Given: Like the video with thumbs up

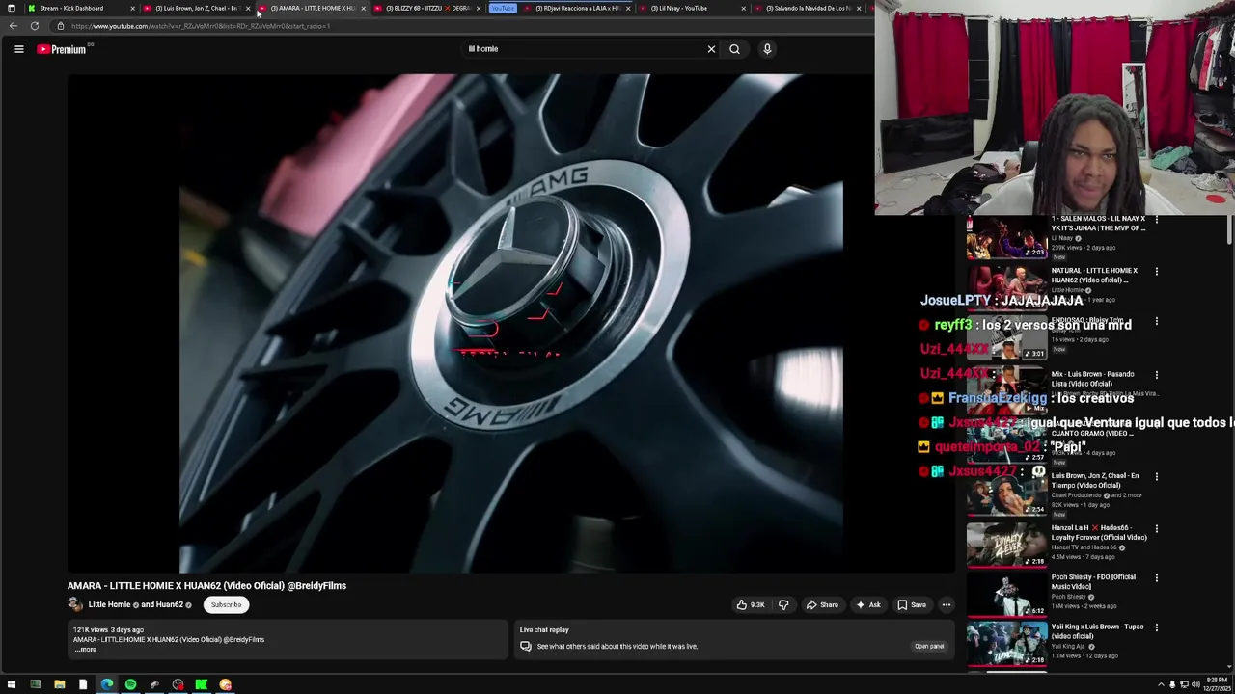Looking at the screenshot, I should tap(750, 605).
